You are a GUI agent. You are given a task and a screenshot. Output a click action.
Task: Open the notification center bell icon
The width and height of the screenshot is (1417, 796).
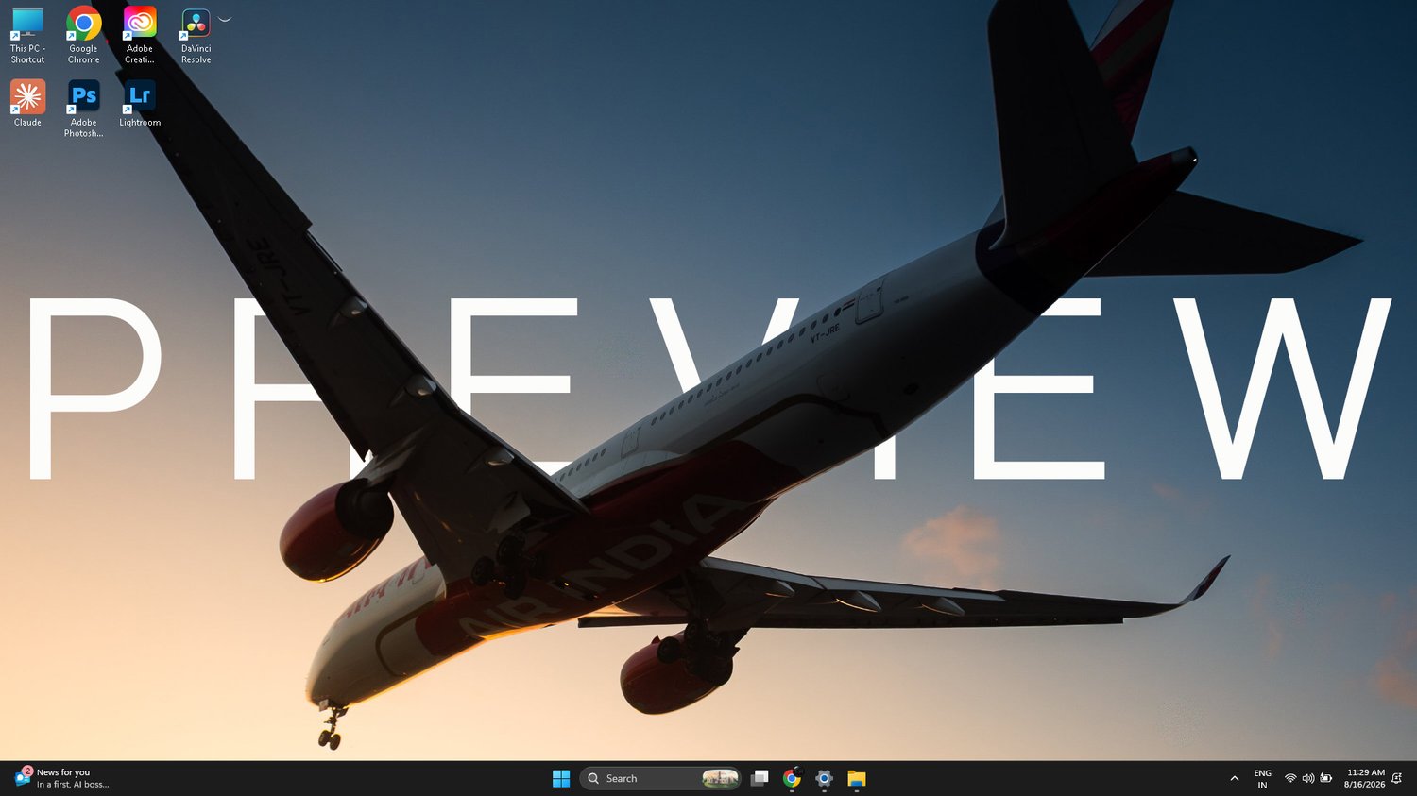pos(1397,778)
